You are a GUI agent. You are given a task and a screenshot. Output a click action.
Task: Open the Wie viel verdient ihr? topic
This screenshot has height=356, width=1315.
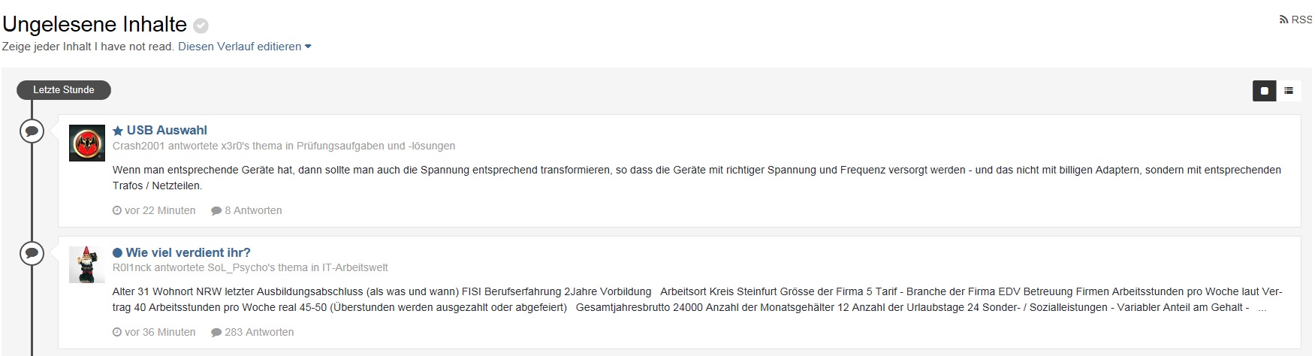189,252
